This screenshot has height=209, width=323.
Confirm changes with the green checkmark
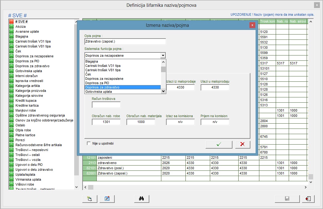tap(219, 144)
